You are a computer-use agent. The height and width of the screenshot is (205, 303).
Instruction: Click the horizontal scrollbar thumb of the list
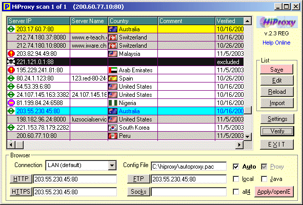[19, 145]
